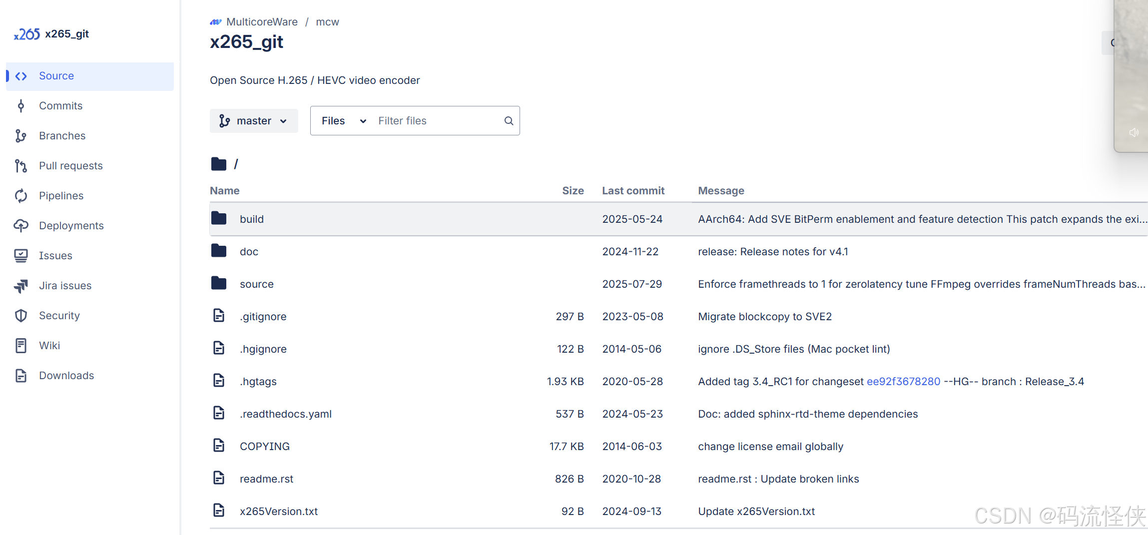Click the root slash path breadcrumb
1148x535 pixels.
point(236,164)
